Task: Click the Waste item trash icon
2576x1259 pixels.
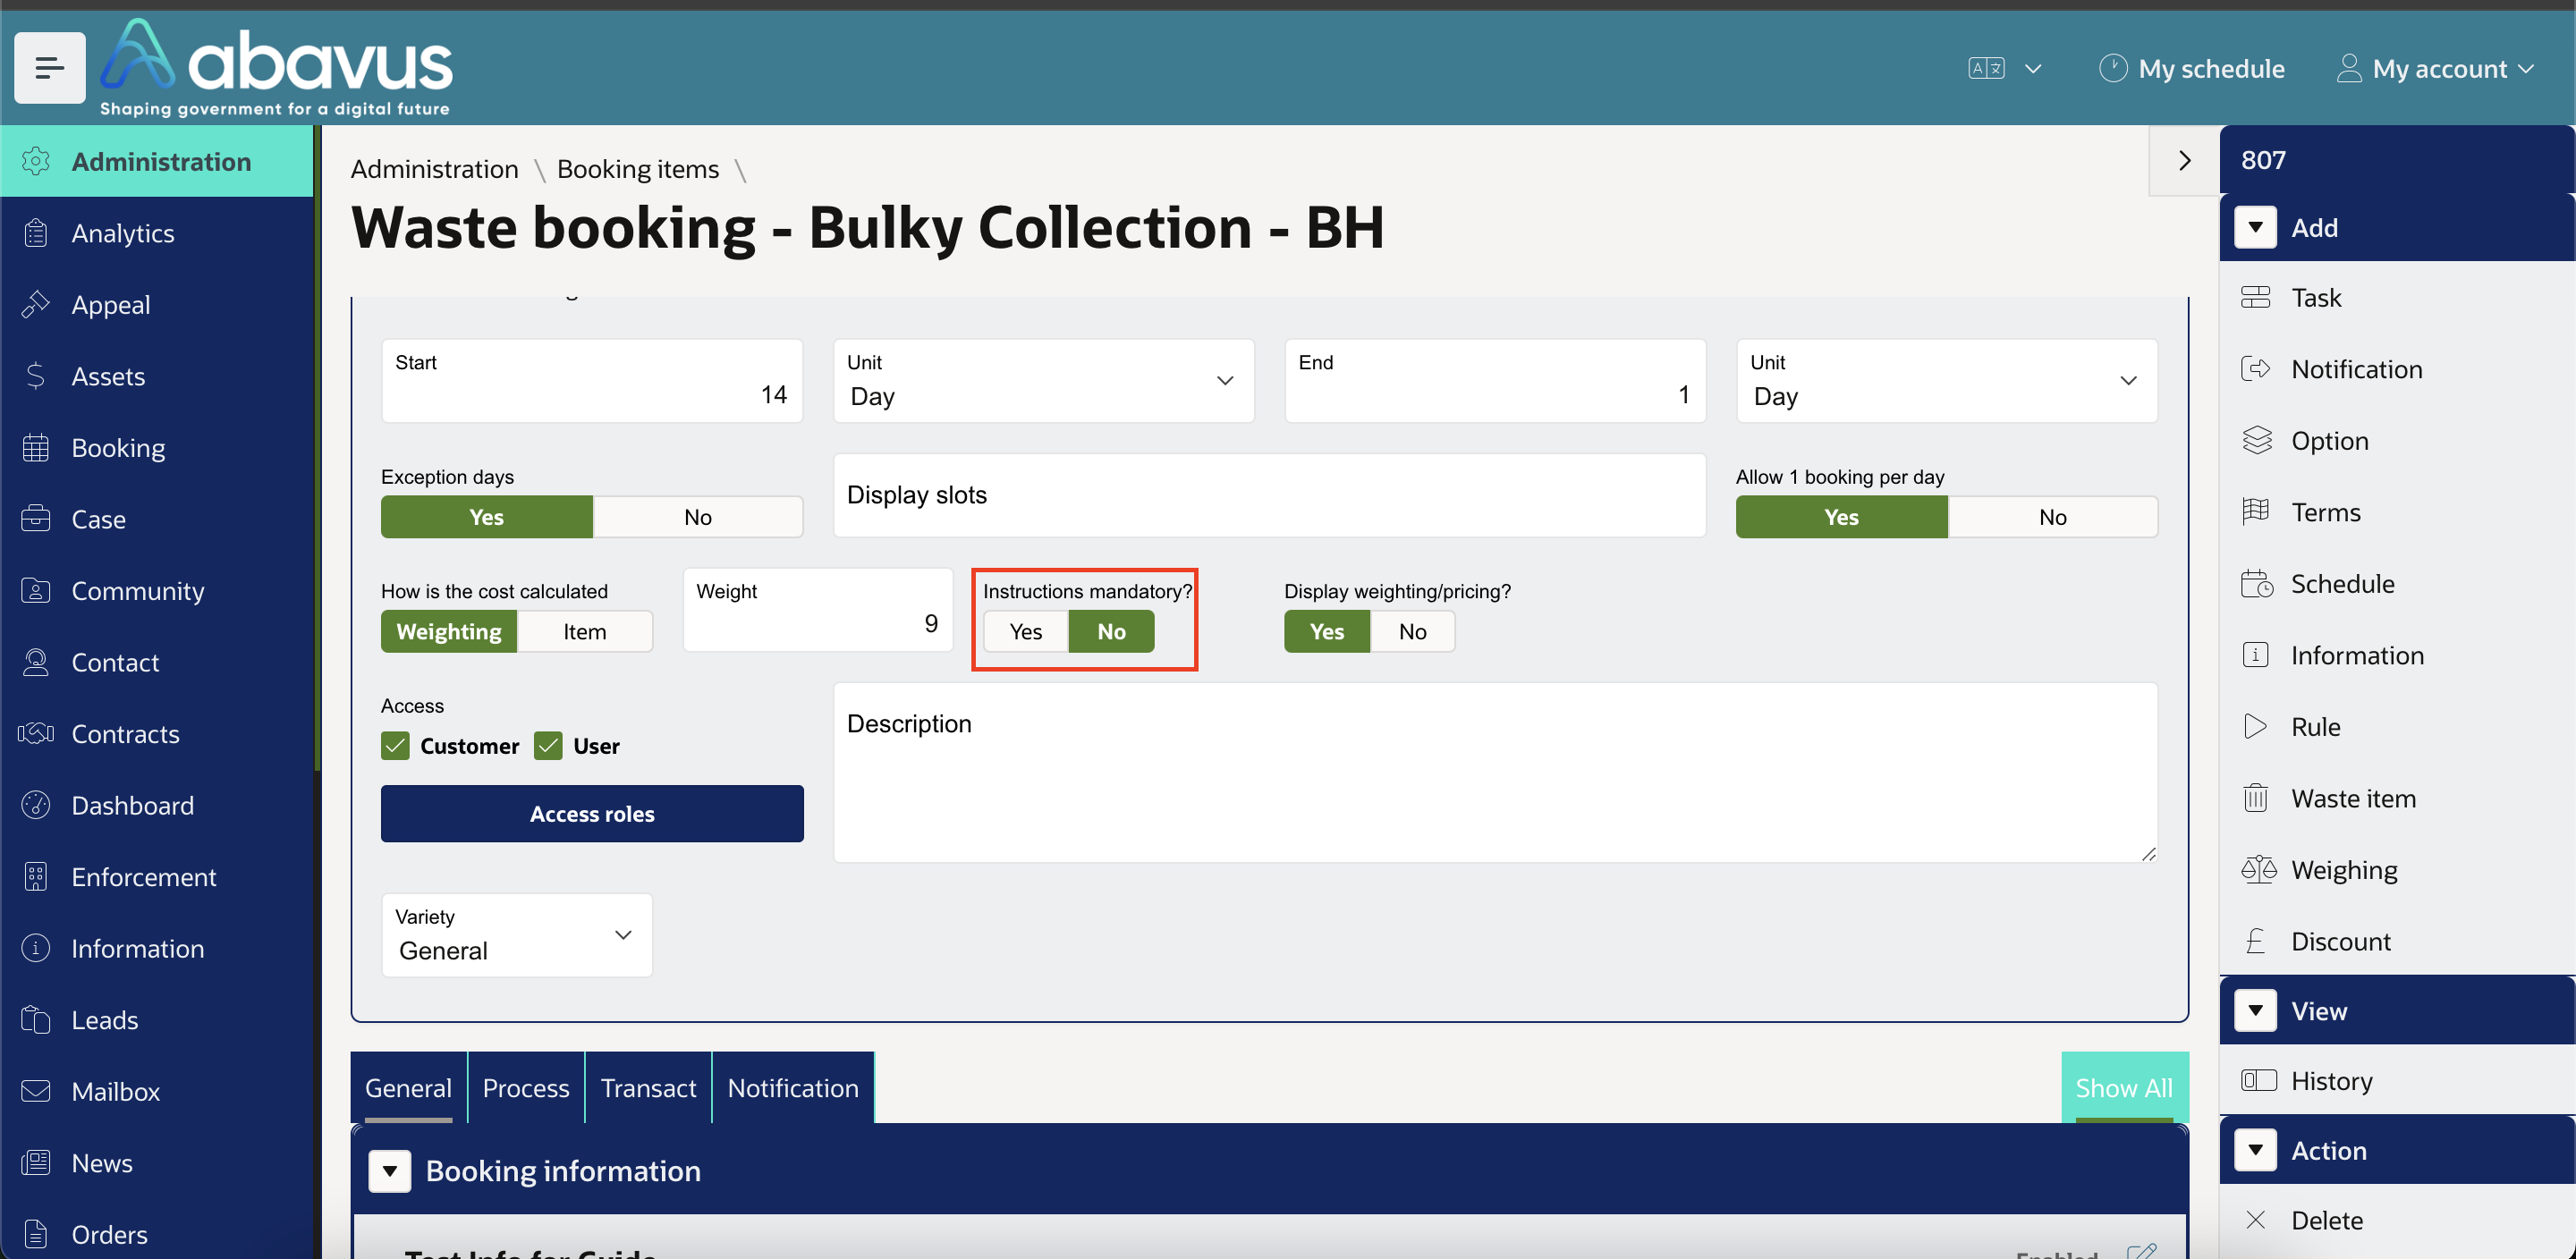Action: [2255, 798]
